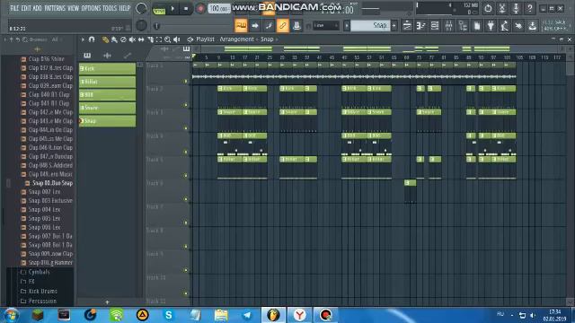Open playlist options menu arrow

click(x=83, y=39)
